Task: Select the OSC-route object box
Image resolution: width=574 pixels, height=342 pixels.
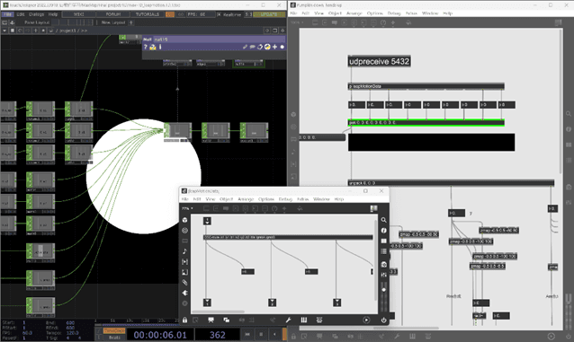Action: coord(288,238)
